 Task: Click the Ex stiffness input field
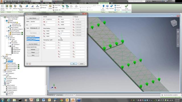point(65,20)
